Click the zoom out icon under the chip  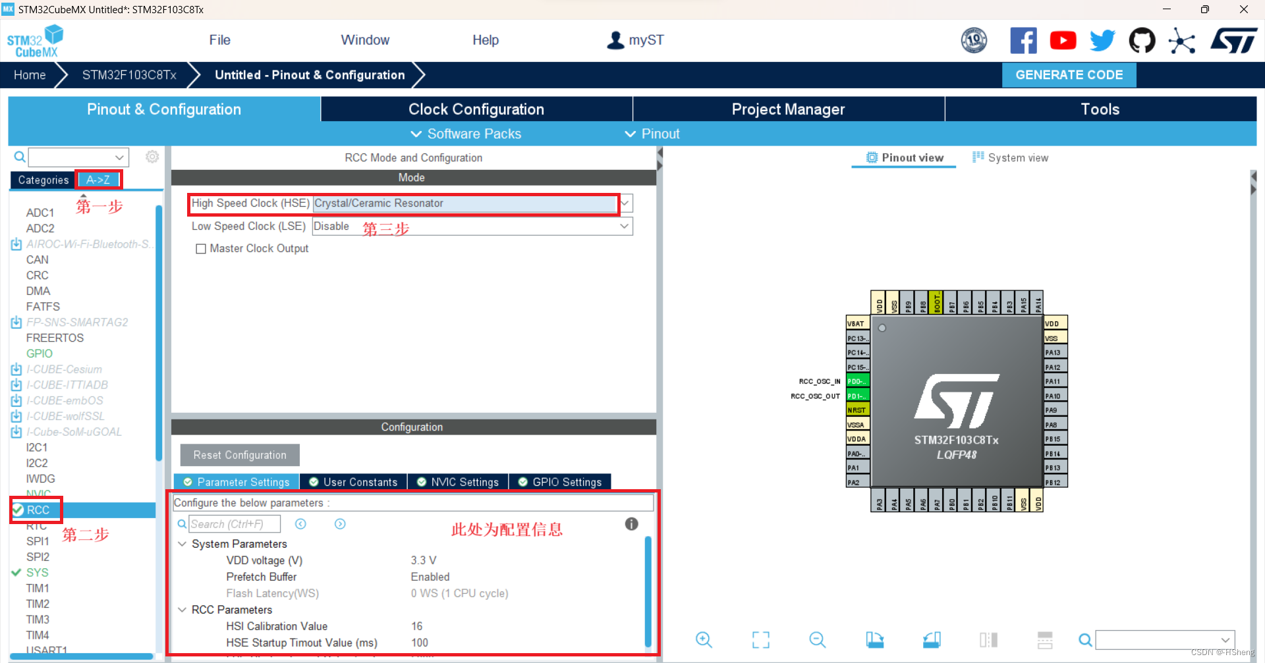817,639
